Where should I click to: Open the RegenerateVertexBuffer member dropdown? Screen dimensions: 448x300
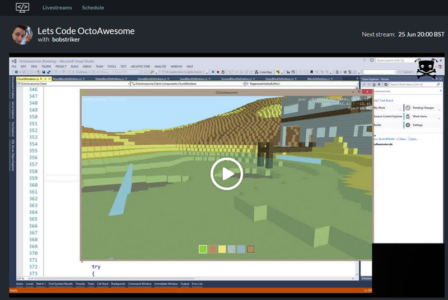click(302, 84)
